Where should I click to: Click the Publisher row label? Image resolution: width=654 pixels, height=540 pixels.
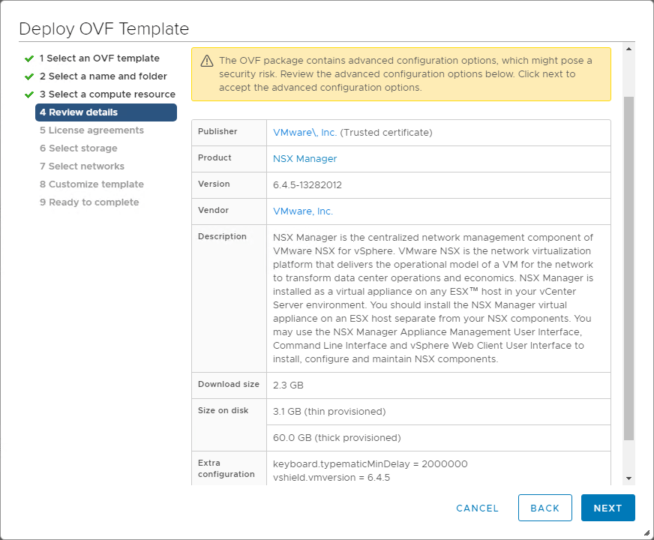coord(217,131)
